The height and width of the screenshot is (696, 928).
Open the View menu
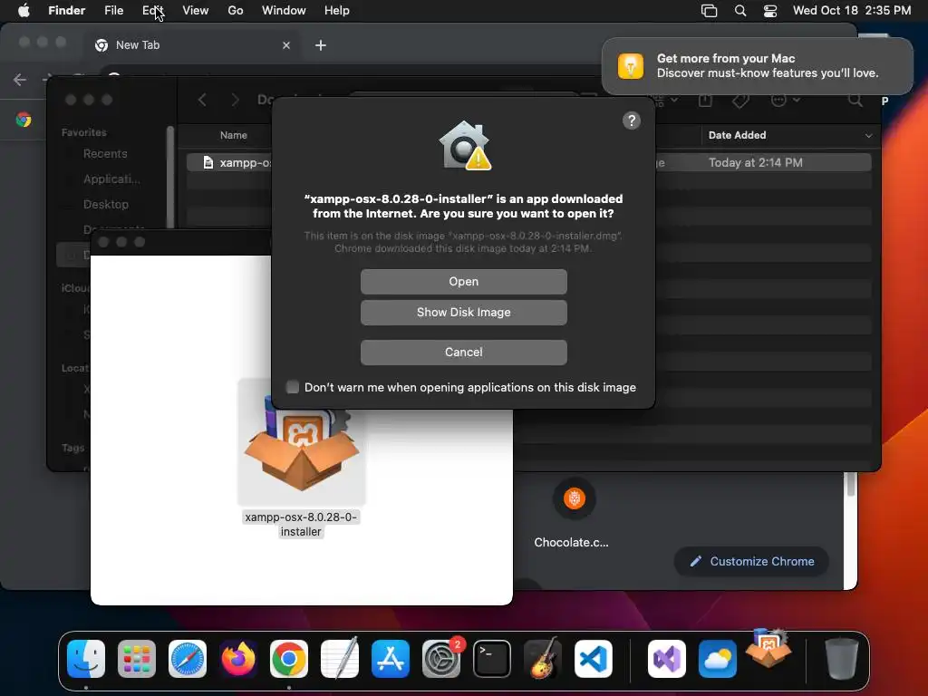(196, 11)
